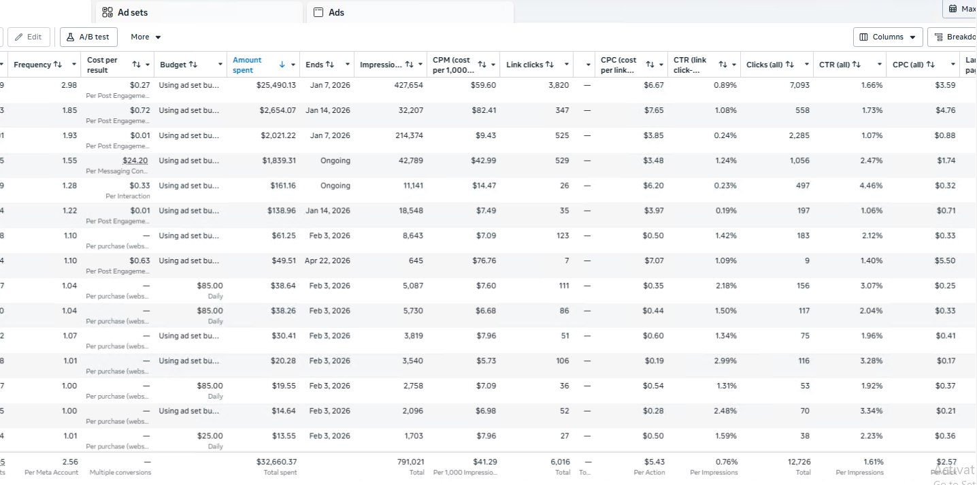Switch to the Ads tab
Screen dimensions: 977x485
[x=410, y=12]
